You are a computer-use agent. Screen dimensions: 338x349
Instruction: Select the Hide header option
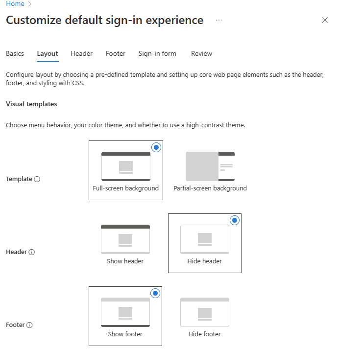[x=205, y=243]
